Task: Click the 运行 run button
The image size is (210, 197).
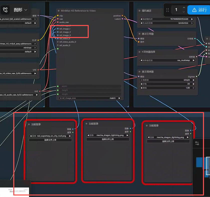Action: (x=199, y=10)
